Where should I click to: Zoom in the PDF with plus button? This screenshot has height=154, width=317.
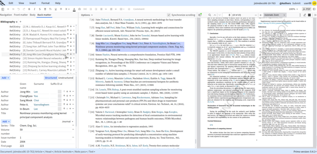pos(260,15)
